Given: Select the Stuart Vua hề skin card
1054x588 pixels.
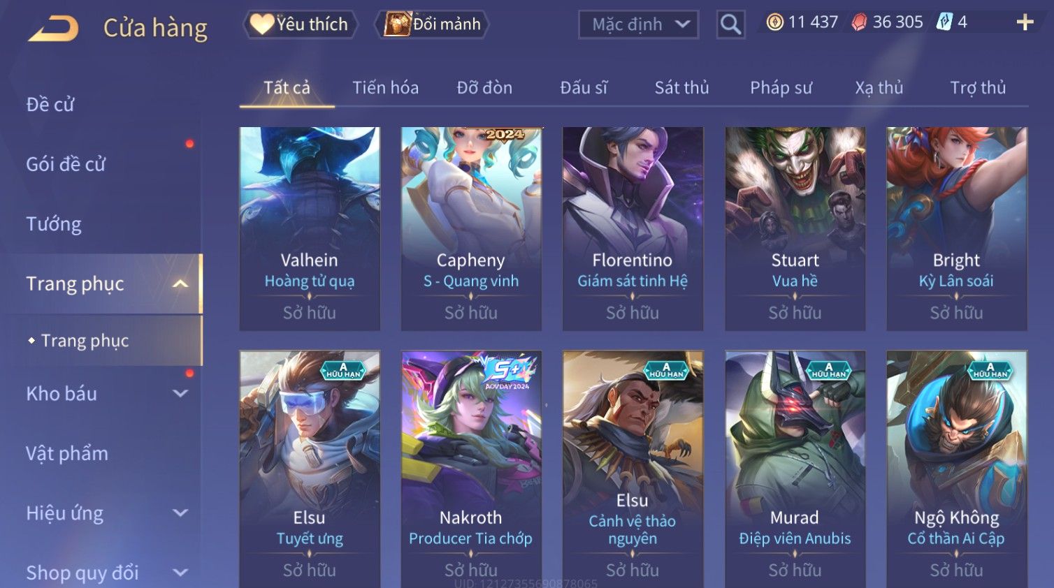Looking at the screenshot, I should [795, 228].
